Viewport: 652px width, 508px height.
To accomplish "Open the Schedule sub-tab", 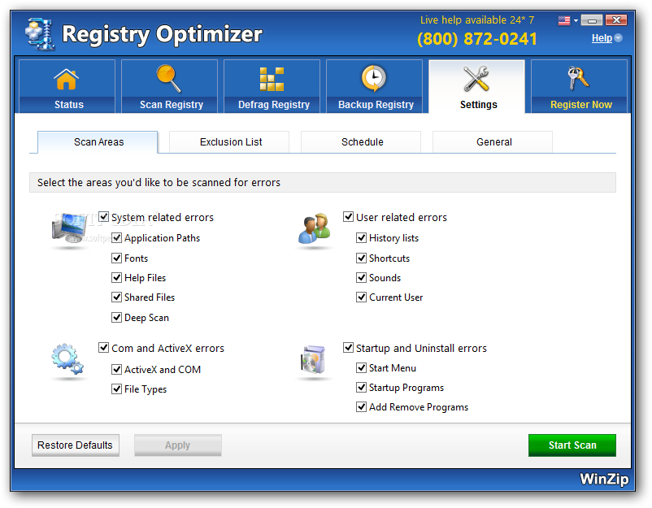I will point(361,142).
